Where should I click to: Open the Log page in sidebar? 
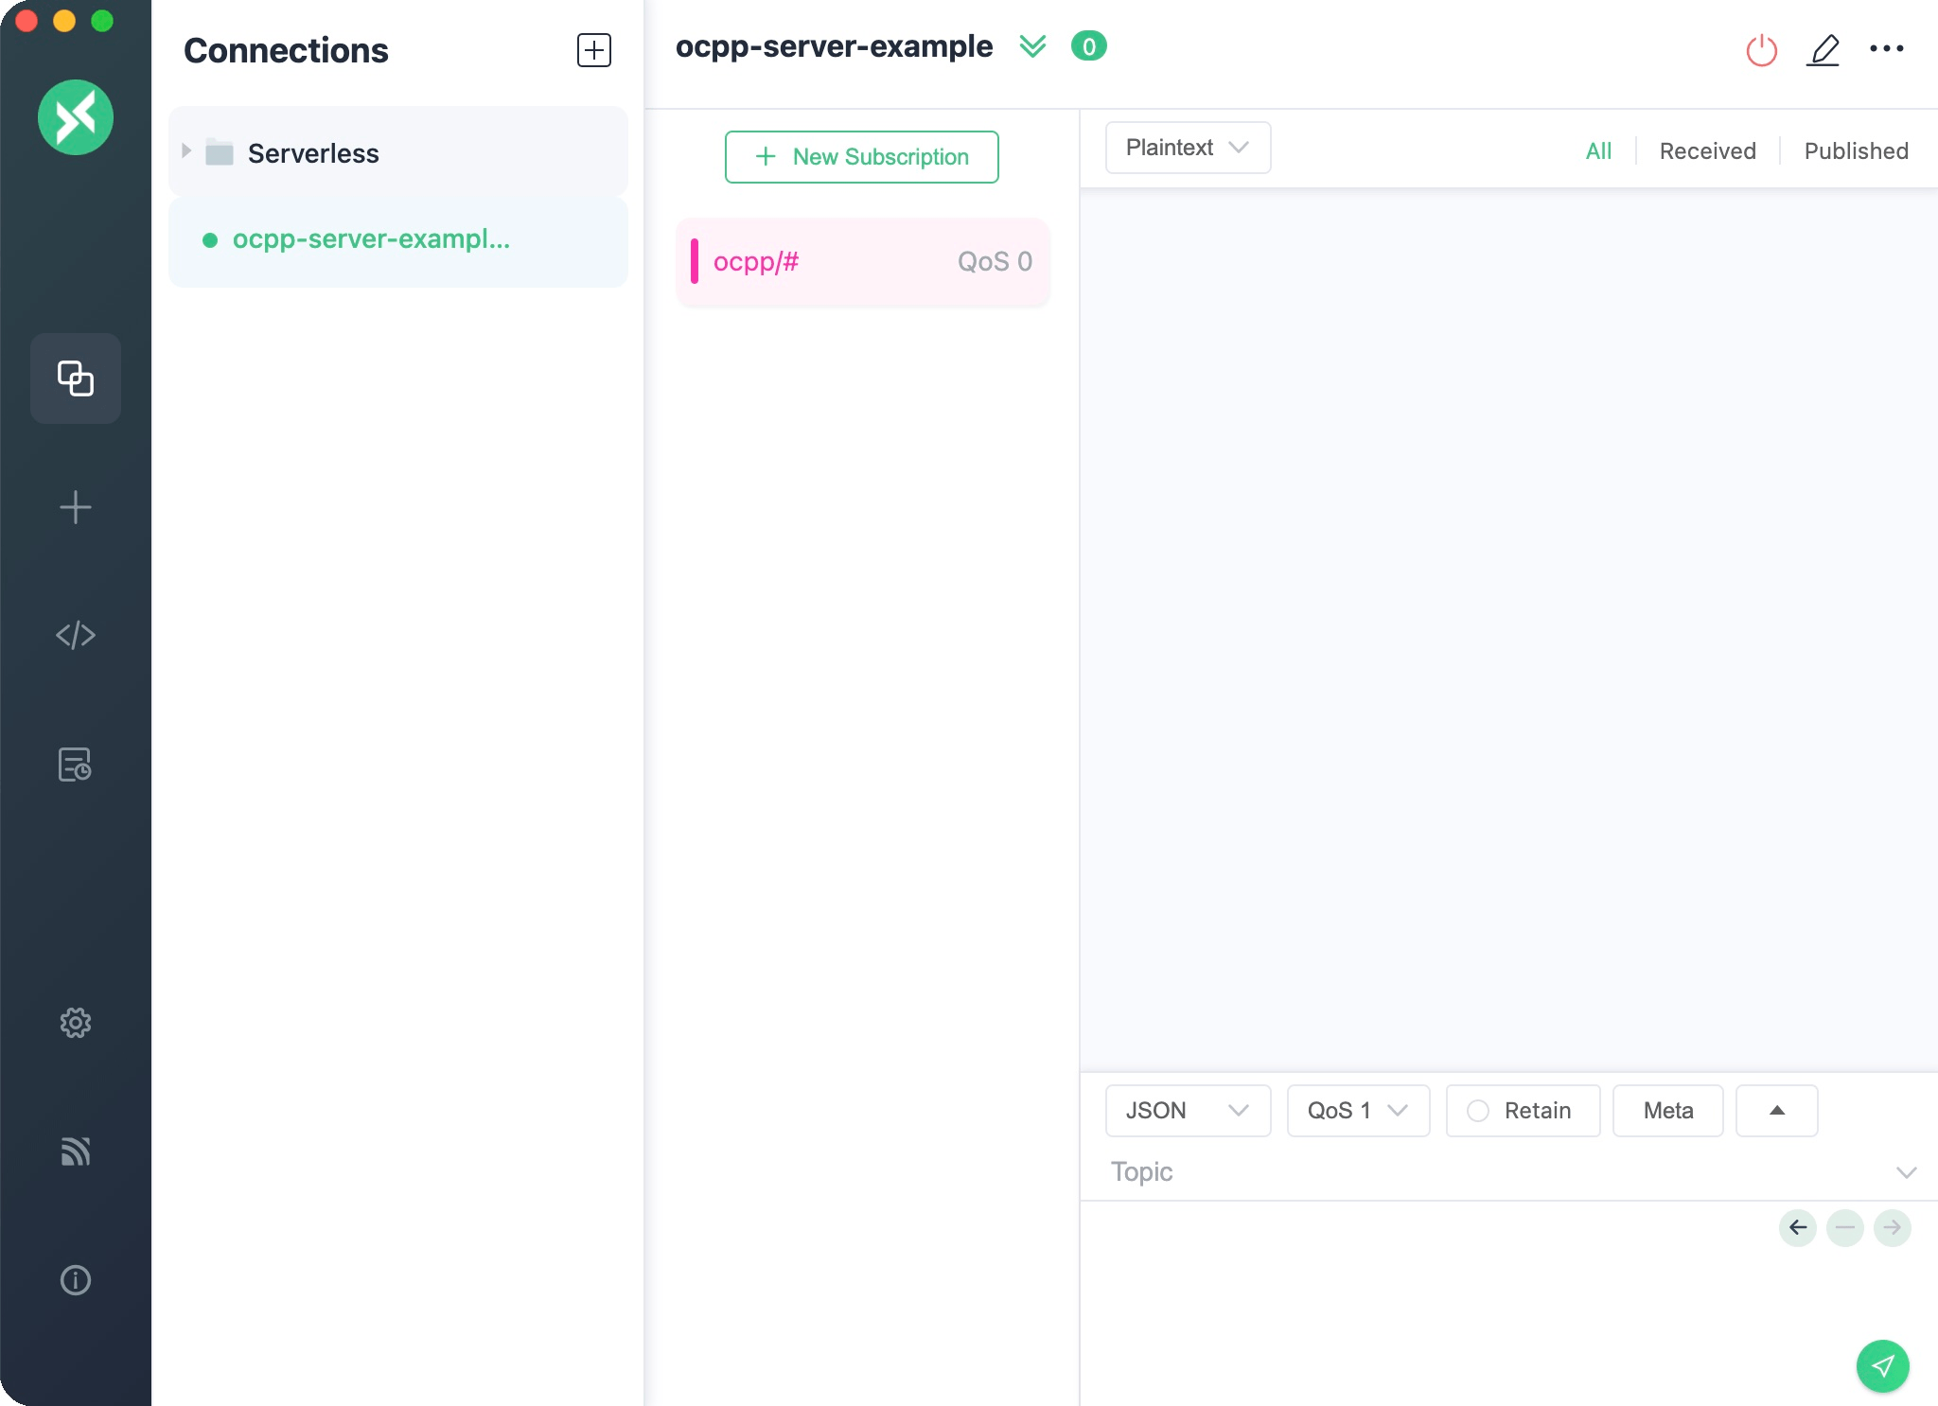(x=76, y=765)
